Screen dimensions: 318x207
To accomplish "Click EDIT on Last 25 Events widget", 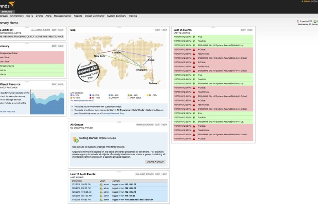I will [x=243, y=30].
